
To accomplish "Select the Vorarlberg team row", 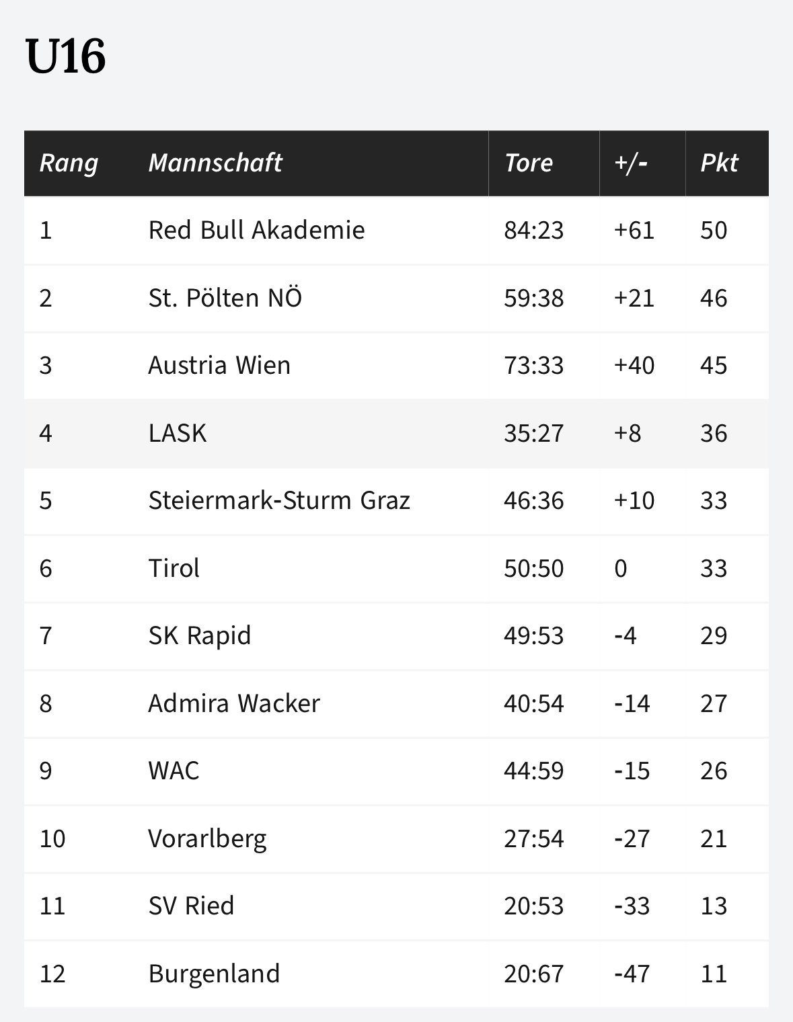I will click(x=396, y=838).
